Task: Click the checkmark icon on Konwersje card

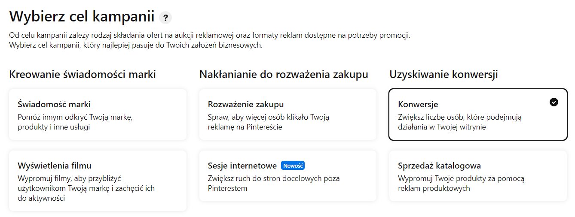Action: click(554, 102)
